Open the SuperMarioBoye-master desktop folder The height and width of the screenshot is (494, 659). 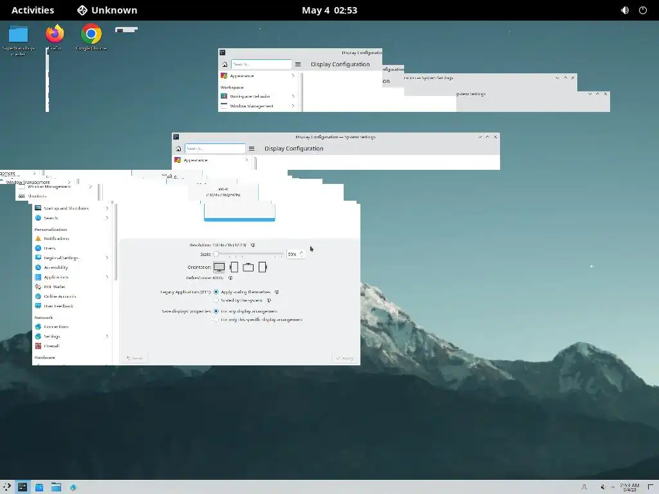18,40
